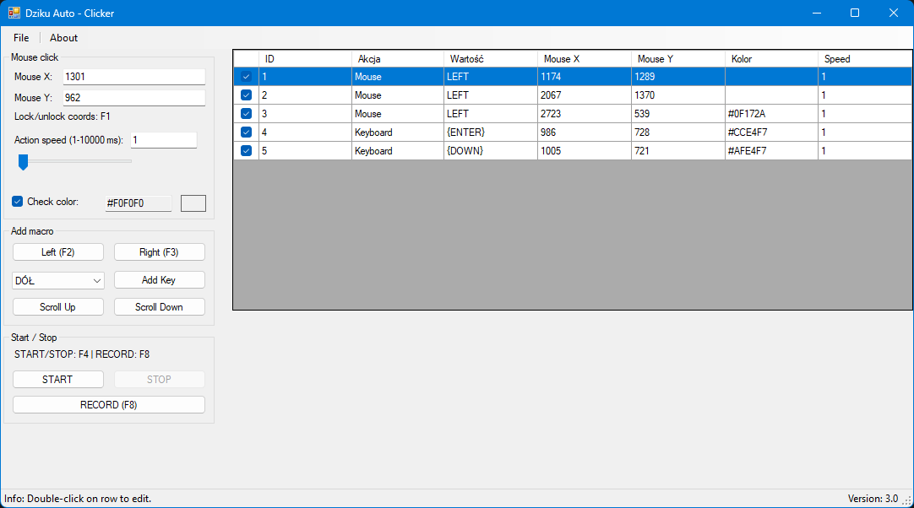Toggle the checkbox for row ID 3
914x508 pixels.
point(246,114)
